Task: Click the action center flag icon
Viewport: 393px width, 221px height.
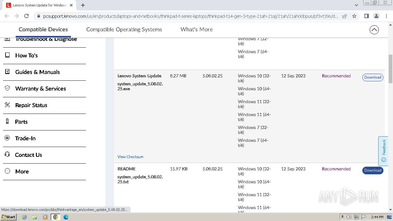Action: coord(364,217)
